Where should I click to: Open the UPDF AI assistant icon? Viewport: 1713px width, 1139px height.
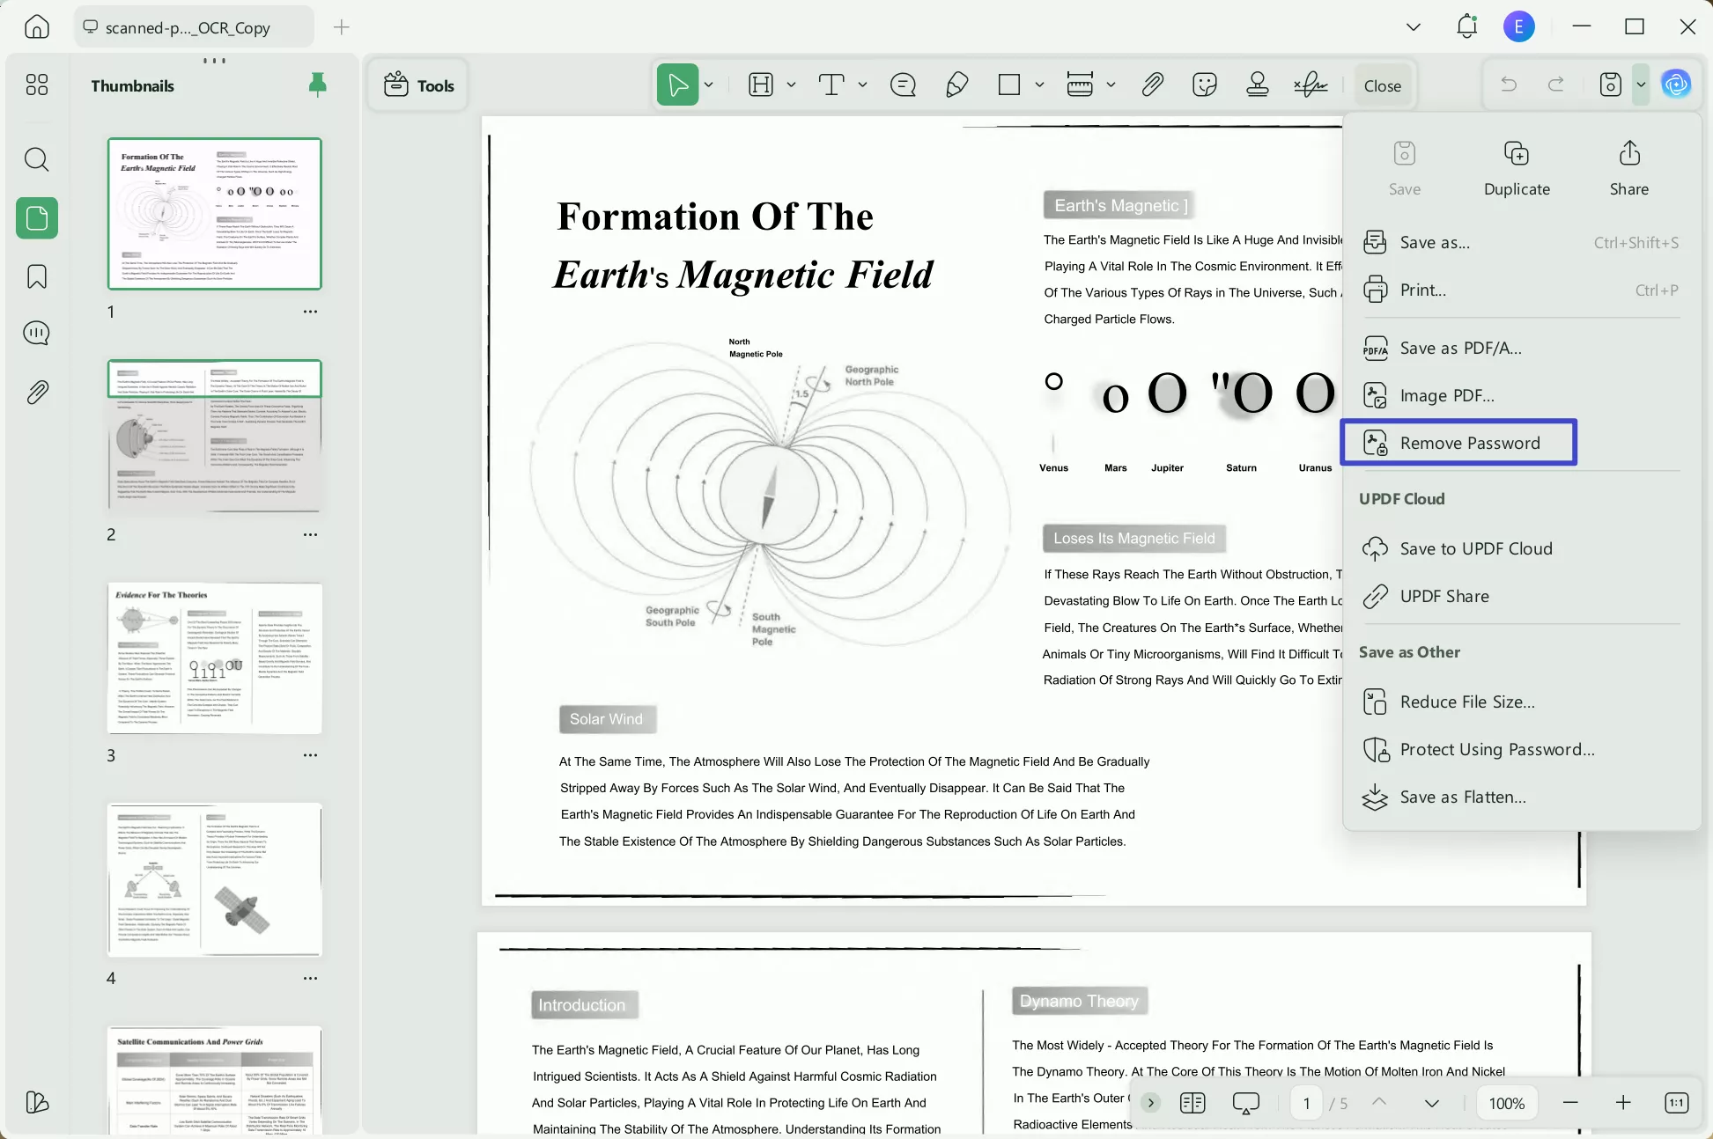click(x=1675, y=85)
